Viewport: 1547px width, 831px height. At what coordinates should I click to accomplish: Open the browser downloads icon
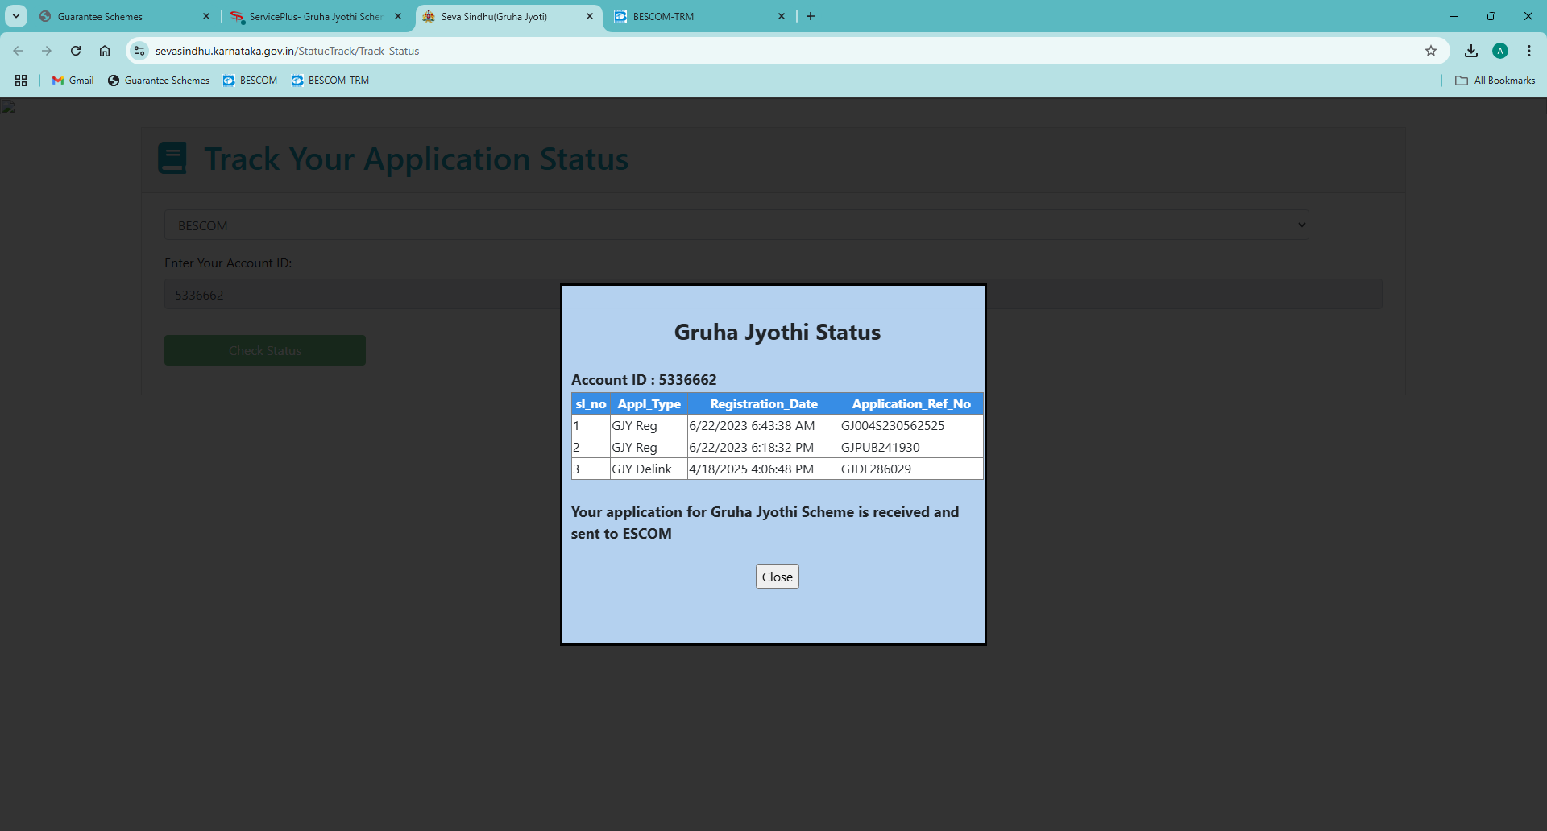(x=1470, y=51)
